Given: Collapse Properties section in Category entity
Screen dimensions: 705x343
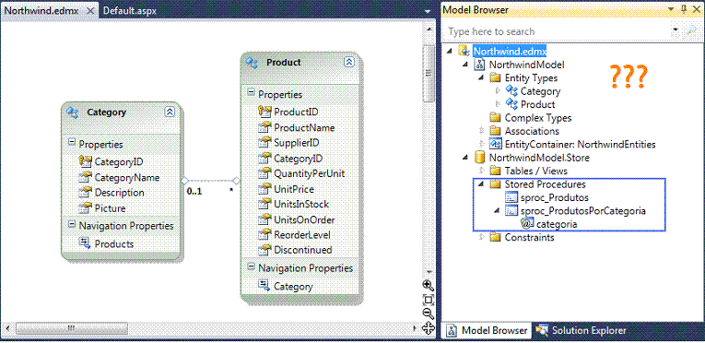Looking at the screenshot, I should tap(72, 143).
